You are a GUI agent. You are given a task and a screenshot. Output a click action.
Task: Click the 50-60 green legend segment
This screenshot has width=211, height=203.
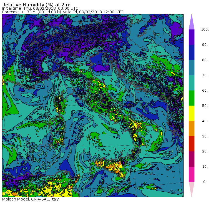click(192, 98)
